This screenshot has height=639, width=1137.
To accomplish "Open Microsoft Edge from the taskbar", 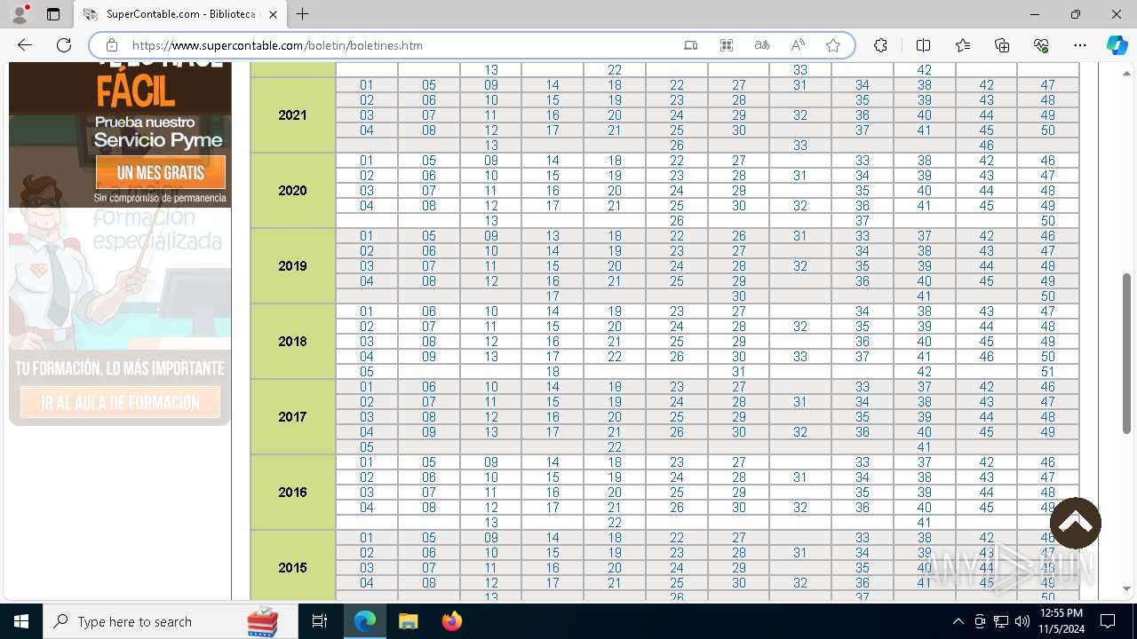I will click(365, 621).
